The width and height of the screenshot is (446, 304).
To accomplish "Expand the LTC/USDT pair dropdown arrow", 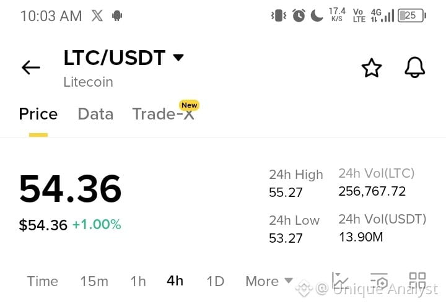I will click(x=178, y=58).
